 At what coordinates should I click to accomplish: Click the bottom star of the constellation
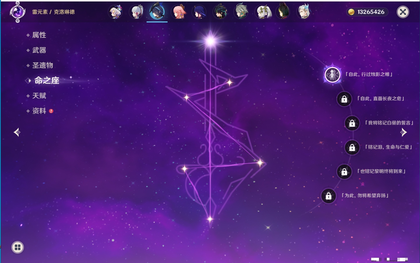click(210, 219)
